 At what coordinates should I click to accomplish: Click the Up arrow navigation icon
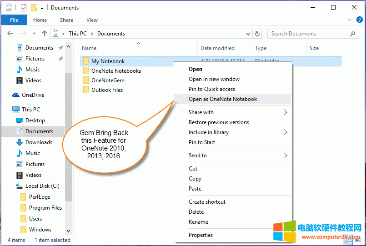click(44, 34)
